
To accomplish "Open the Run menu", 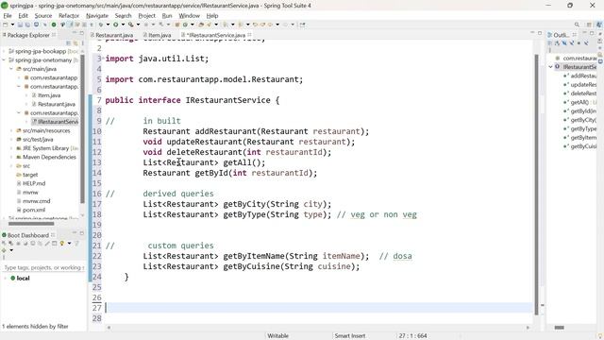I will [x=167, y=16].
